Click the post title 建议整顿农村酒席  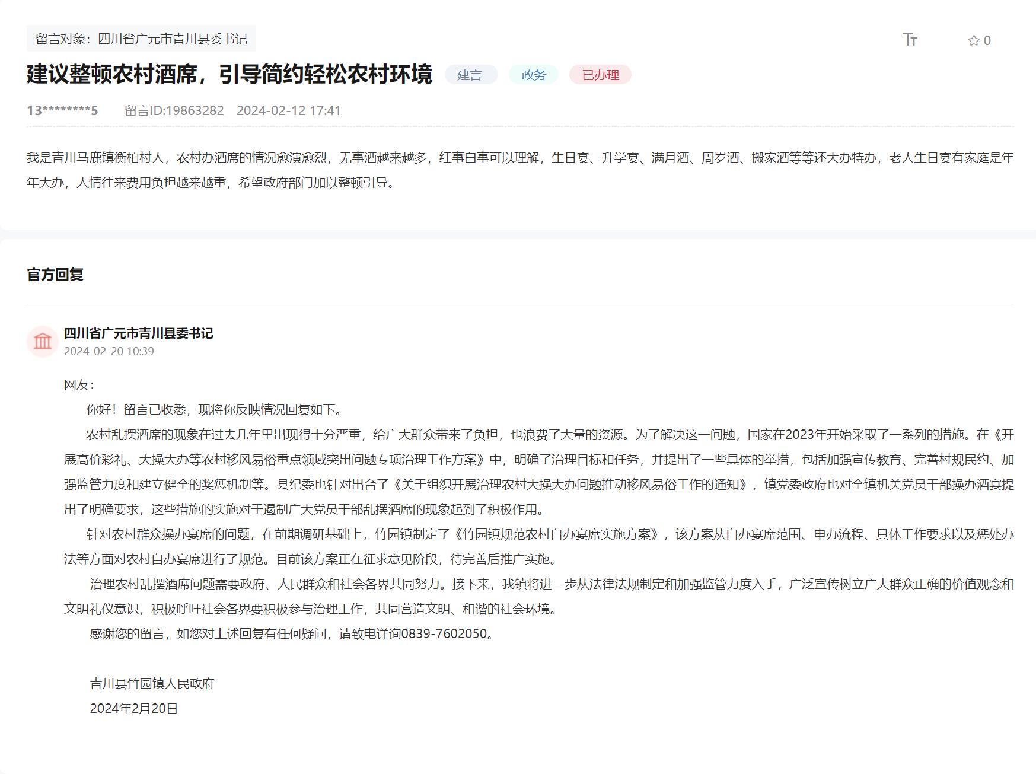point(229,74)
